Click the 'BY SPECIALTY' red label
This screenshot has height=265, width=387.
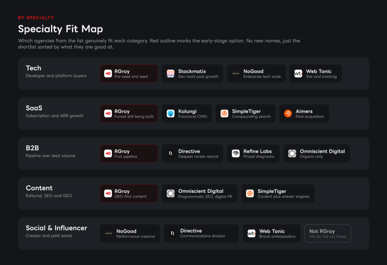tap(36, 18)
